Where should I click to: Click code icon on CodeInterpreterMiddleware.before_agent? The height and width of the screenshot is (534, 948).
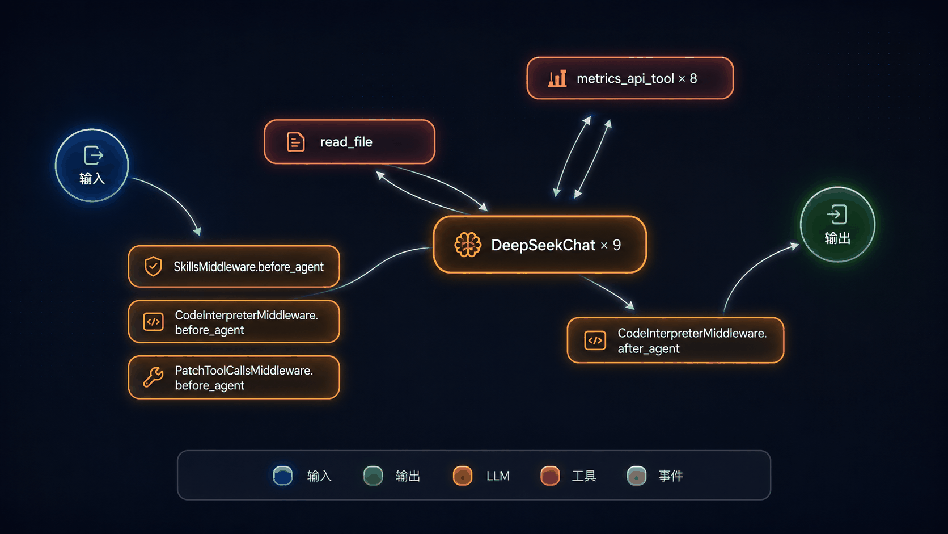[153, 322]
